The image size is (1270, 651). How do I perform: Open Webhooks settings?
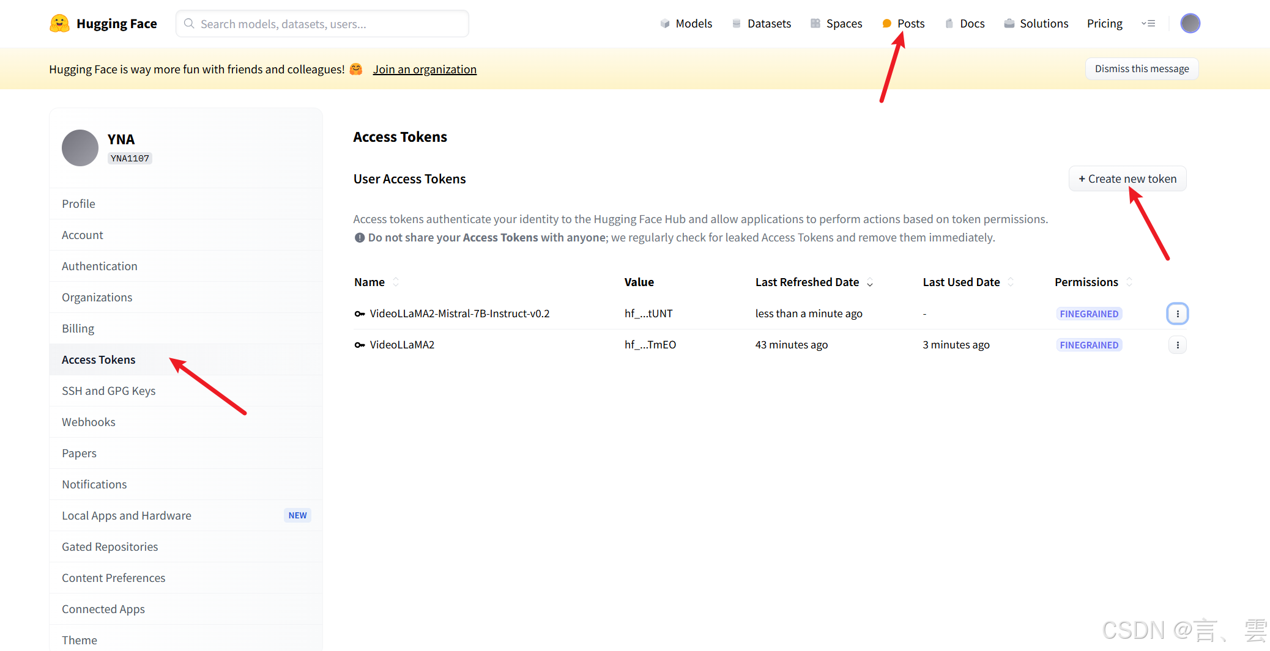(x=186, y=422)
